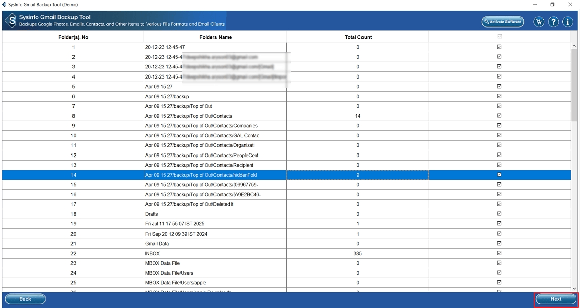This screenshot has height=308, width=580.
Task: Click the total count 385 cell
Action: pos(357,253)
